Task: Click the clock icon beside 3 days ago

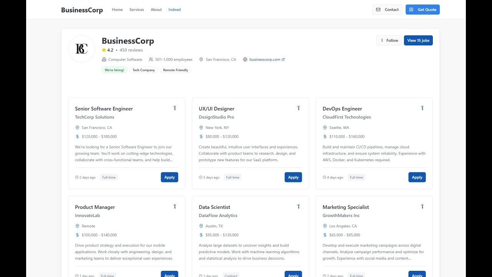Action: (201, 177)
